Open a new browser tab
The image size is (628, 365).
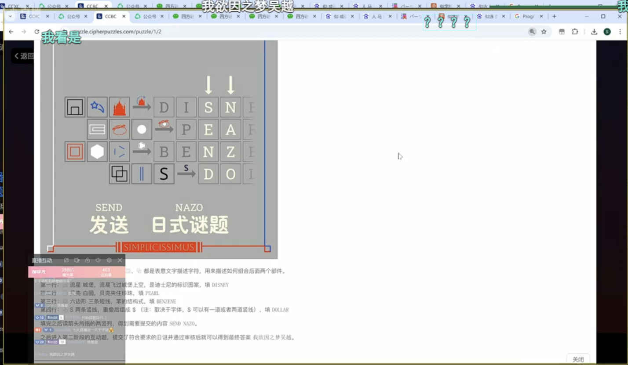tap(554, 16)
